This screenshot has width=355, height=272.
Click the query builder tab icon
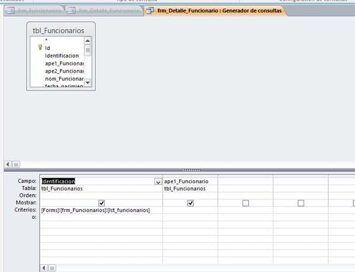(x=150, y=11)
